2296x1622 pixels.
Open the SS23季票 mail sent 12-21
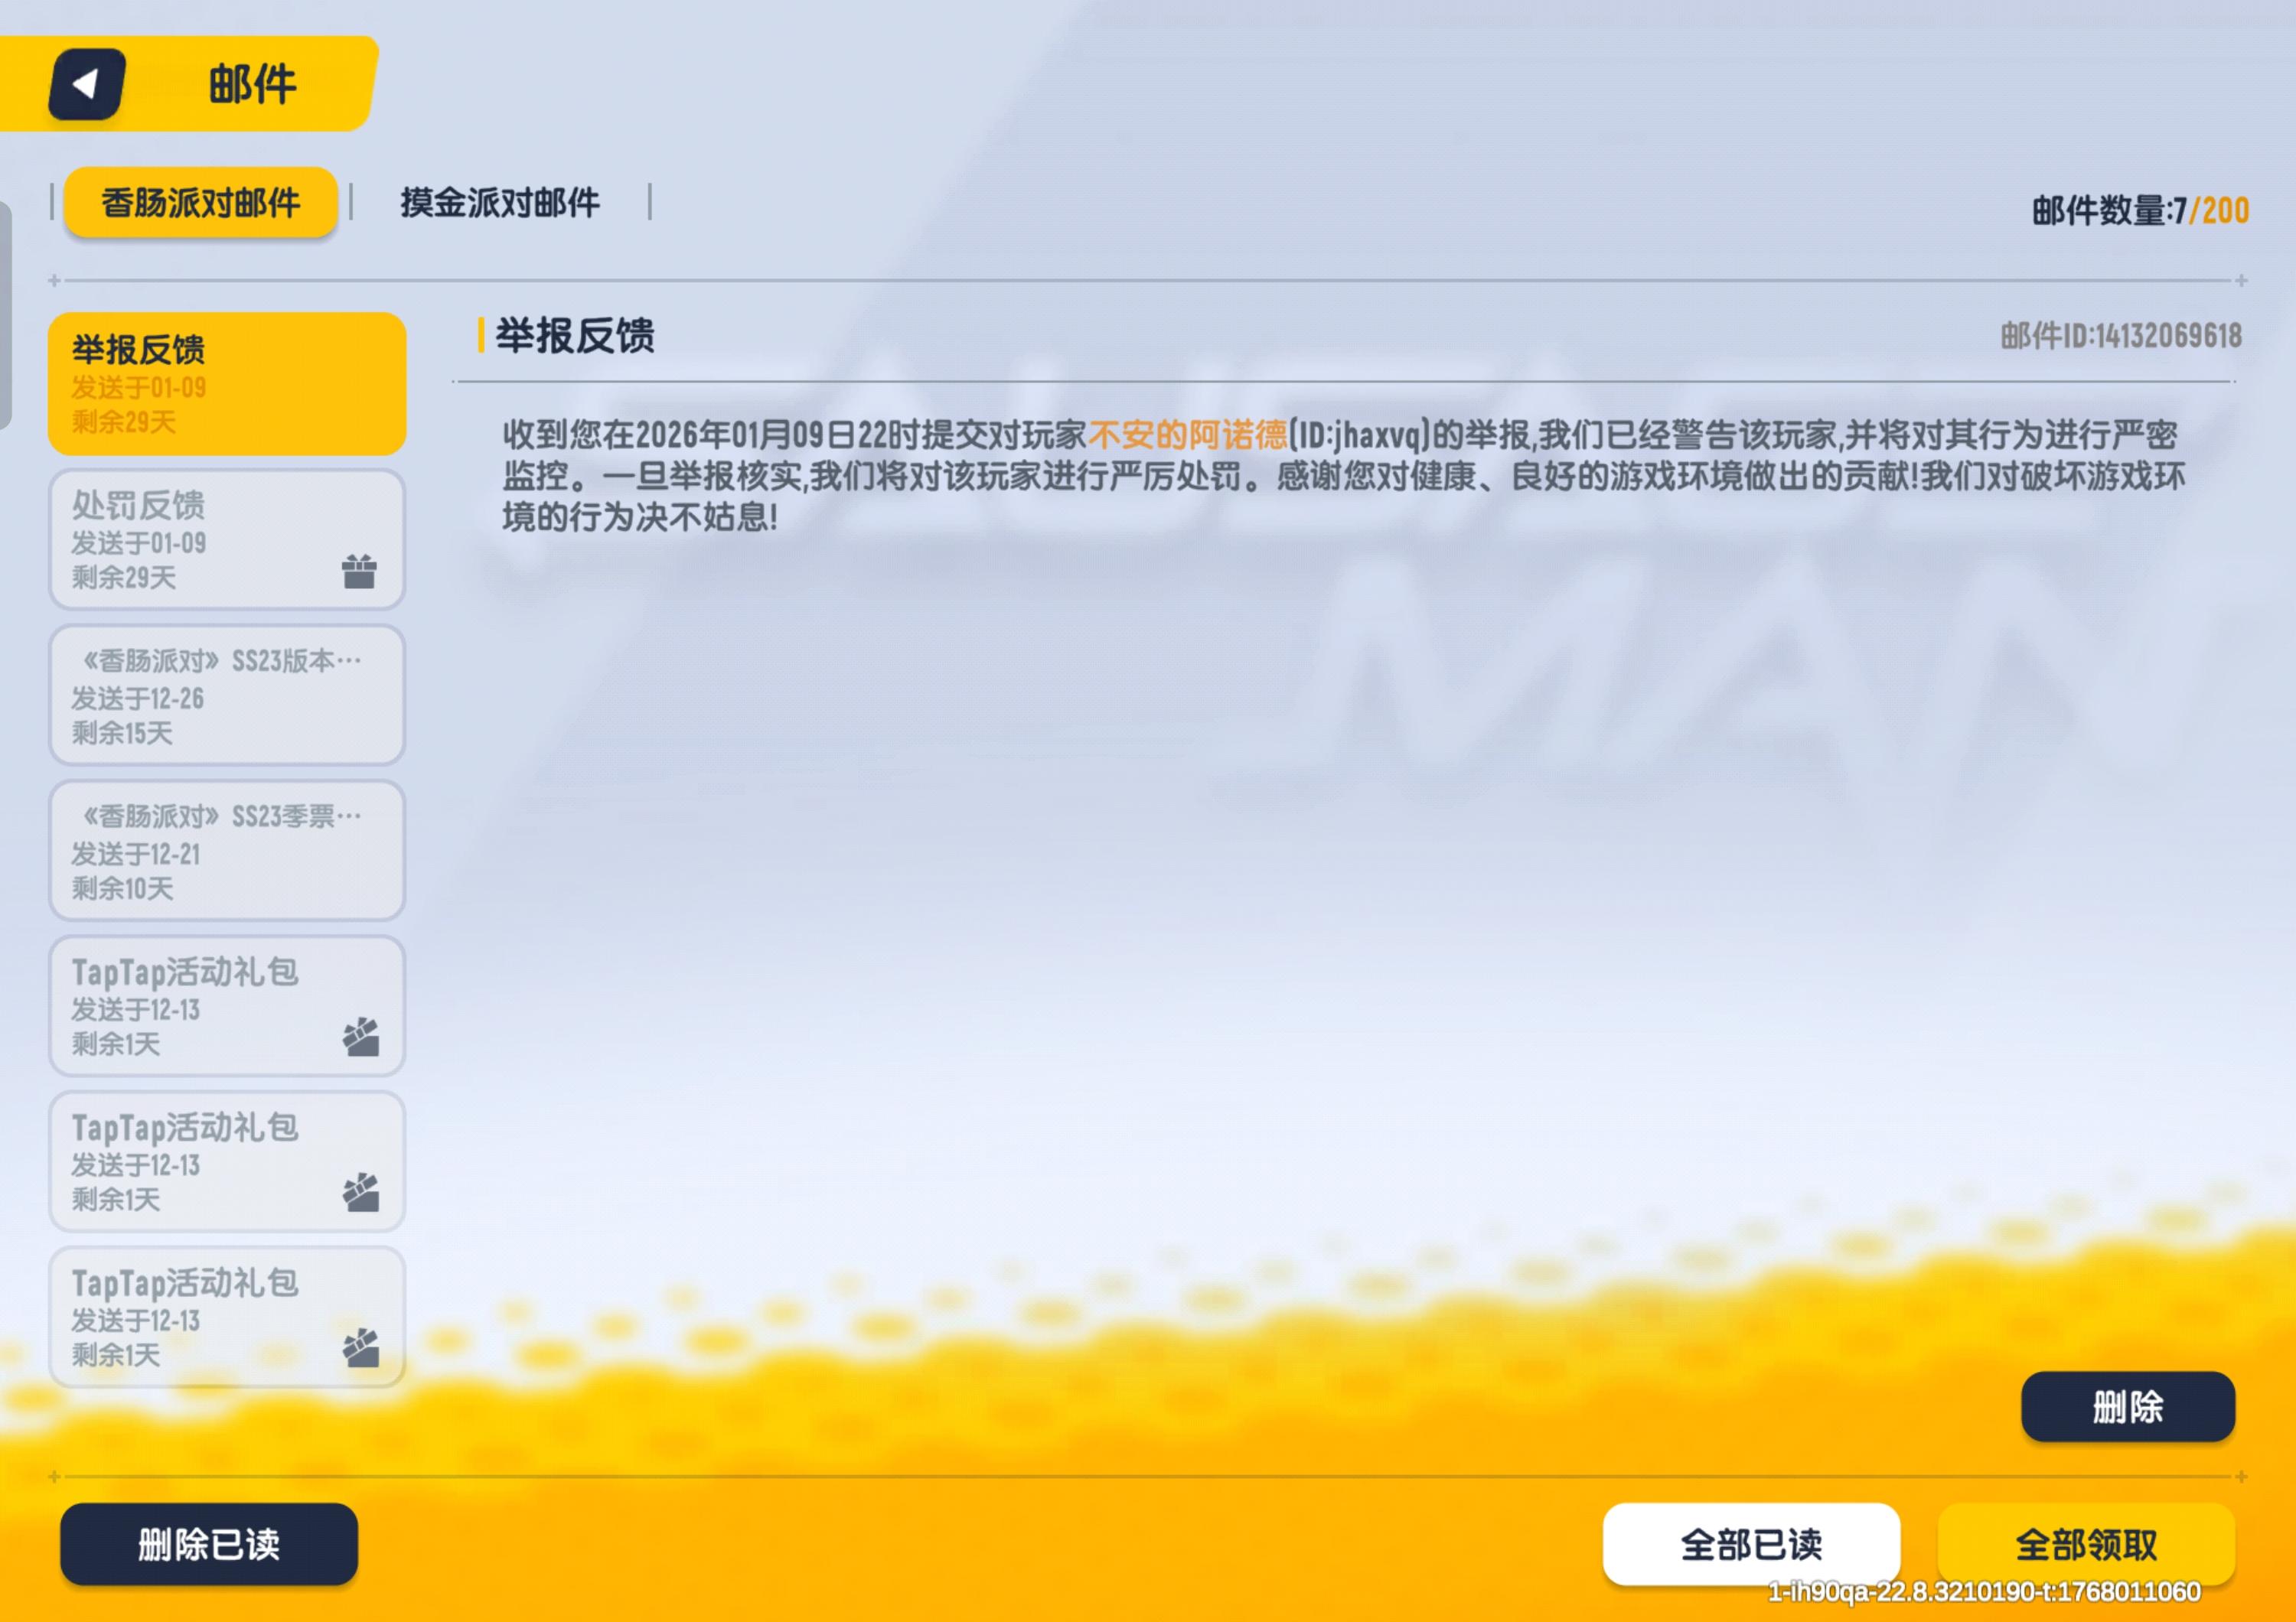click(226, 851)
